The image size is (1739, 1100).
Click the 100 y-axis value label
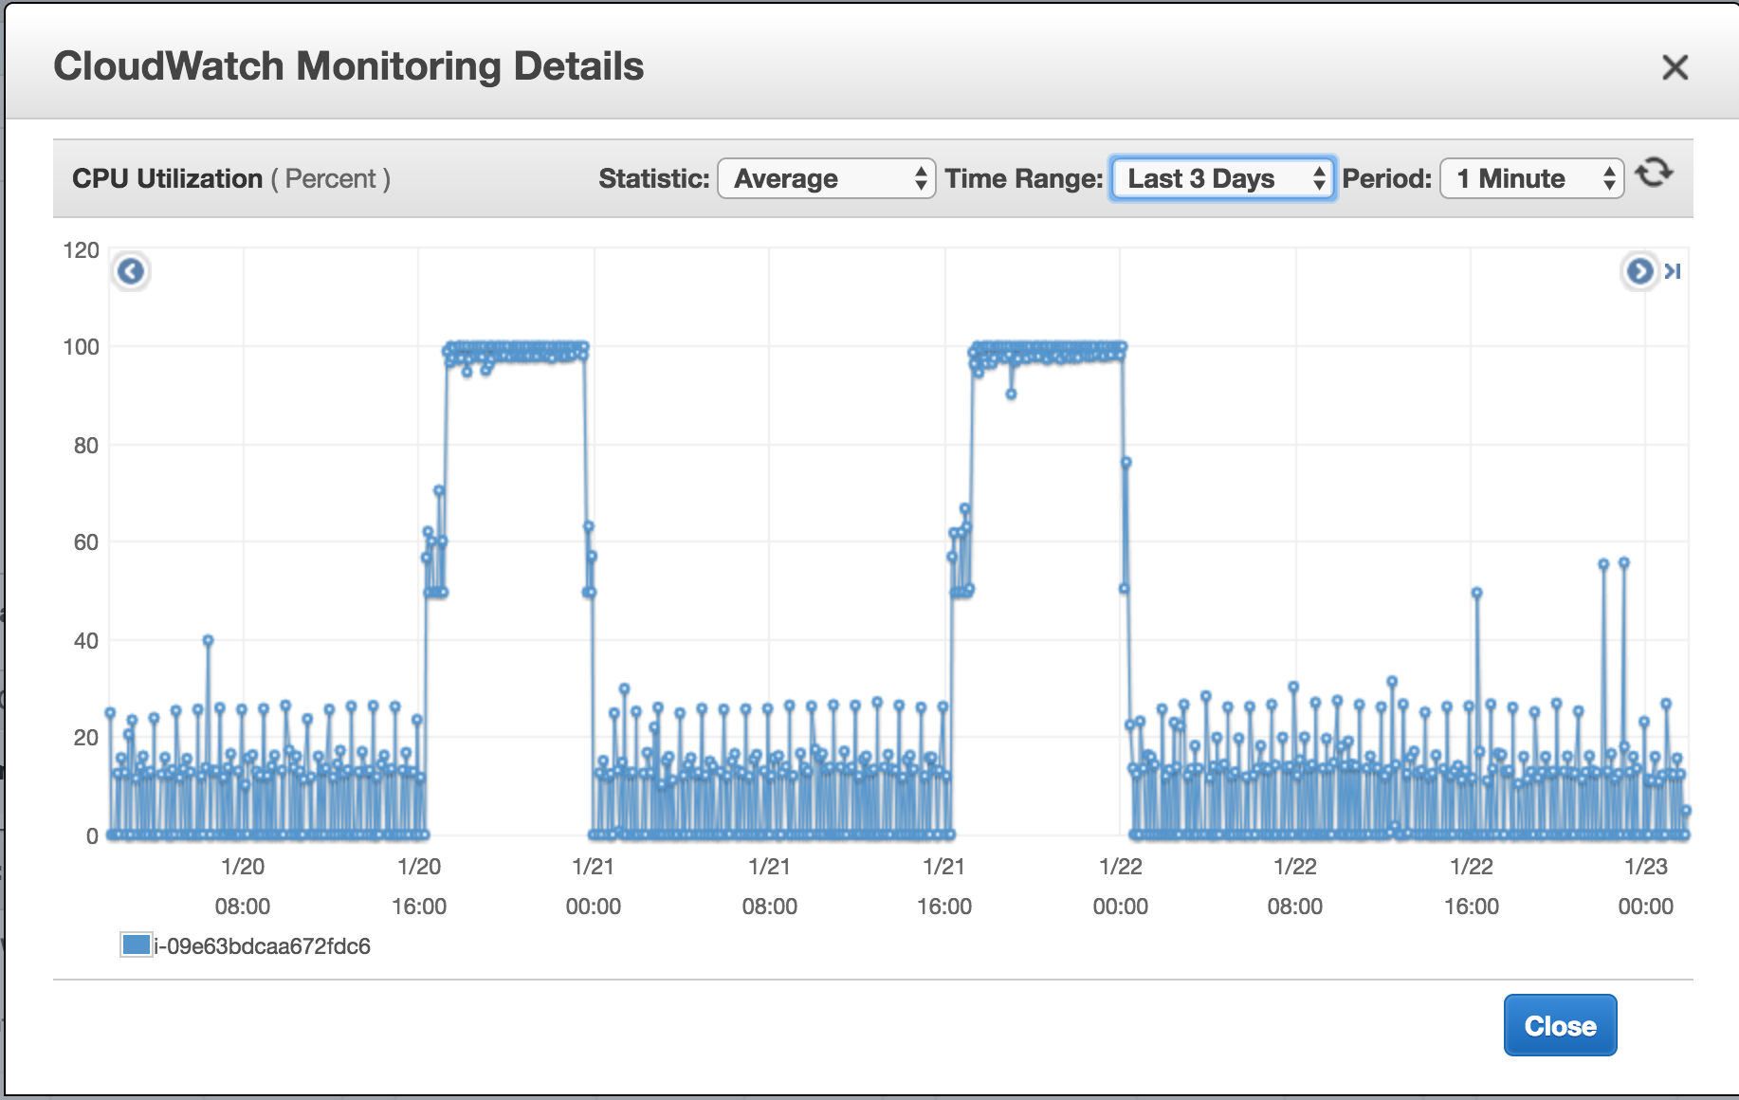click(81, 346)
